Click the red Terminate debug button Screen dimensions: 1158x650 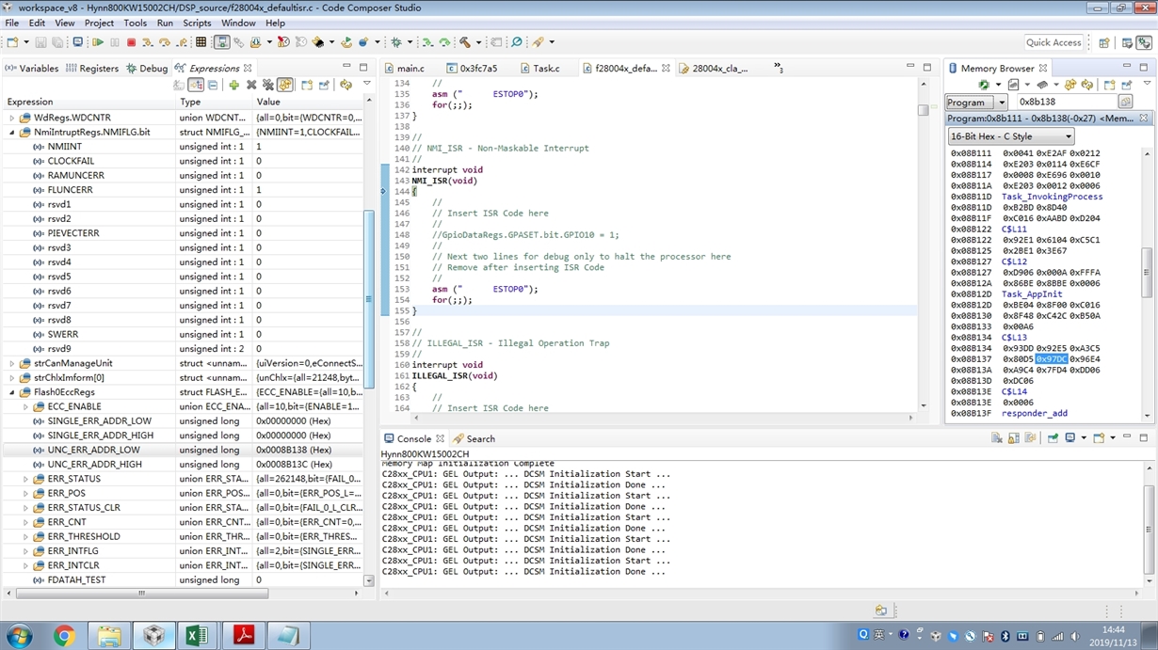[x=131, y=42]
